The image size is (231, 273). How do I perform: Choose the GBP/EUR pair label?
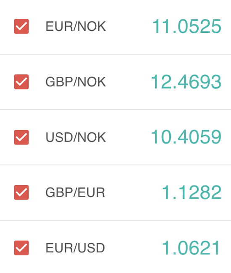(x=75, y=192)
